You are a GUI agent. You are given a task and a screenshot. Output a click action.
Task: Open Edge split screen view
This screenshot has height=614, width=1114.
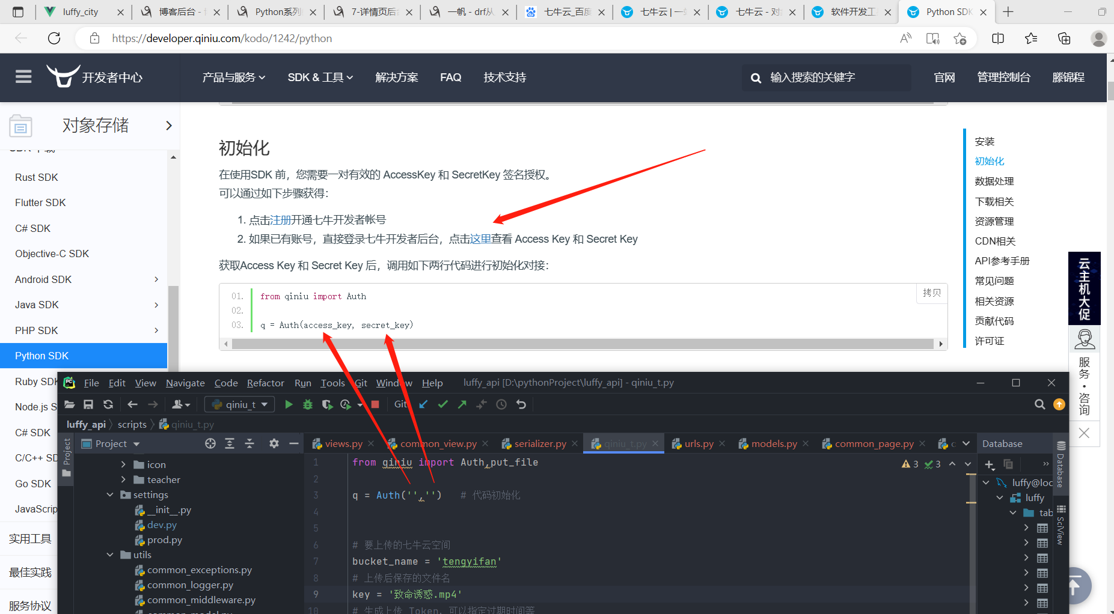pos(998,38)
